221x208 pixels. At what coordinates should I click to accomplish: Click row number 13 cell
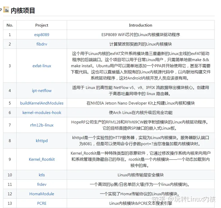click(10, 203)
